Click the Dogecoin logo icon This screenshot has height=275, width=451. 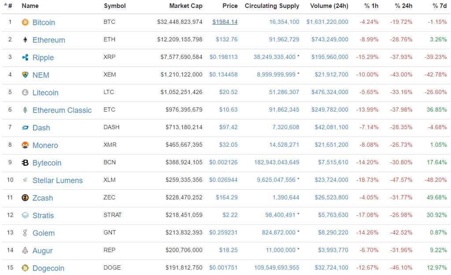coord(25,268)
